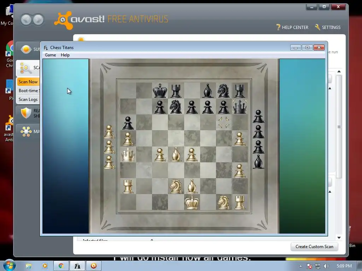Select the white queen on the board
The width and height of the screenshot is (362, 271).
[128, 154]
